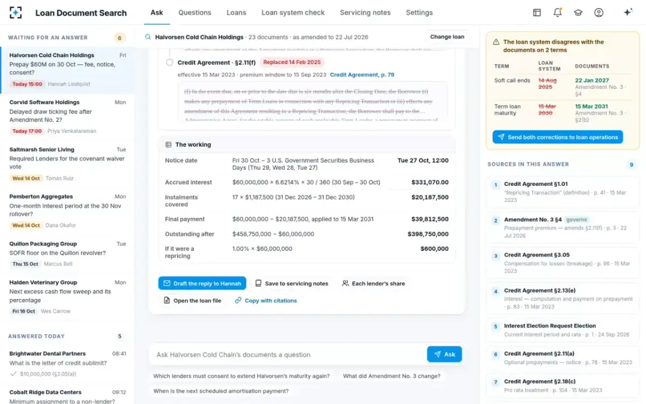This screenshot has width=646, height=404.
Task: Click the Change loan button
Action: pyautogui.click(x=447, y=37)
